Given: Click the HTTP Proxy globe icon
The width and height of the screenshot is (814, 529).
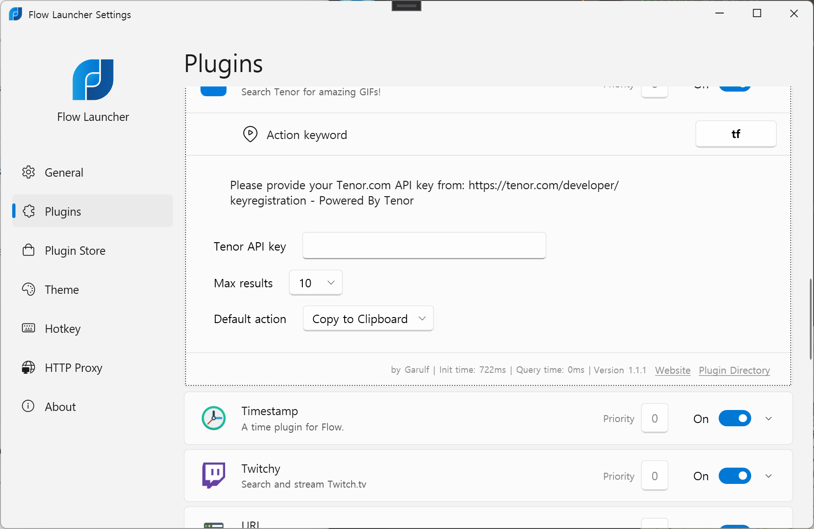Looking at the screenshot, I should (x=28, y=367).
